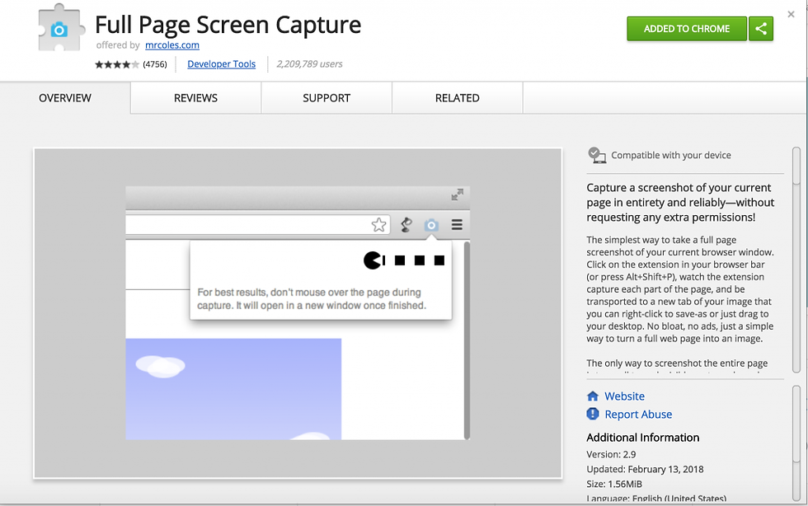This screenshot has width=808, height=506.
Task: Close the extension details dialog
Action: click(x=791, y=15)
